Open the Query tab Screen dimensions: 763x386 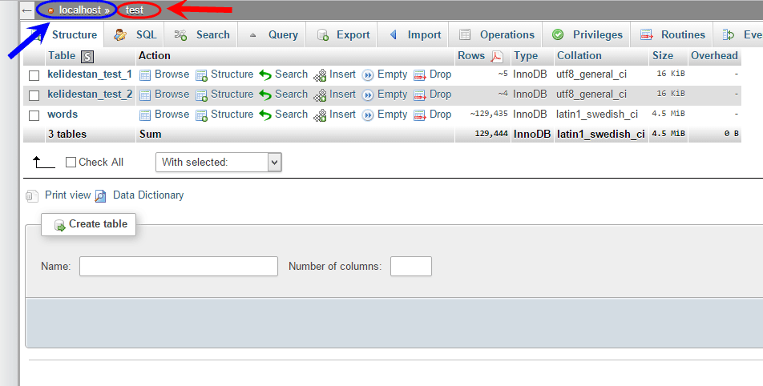[272, 35]
